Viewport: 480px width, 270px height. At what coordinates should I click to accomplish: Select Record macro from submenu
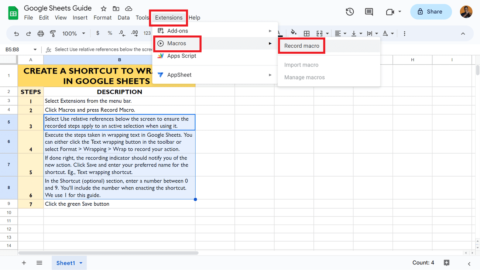[x=302, y=46]
